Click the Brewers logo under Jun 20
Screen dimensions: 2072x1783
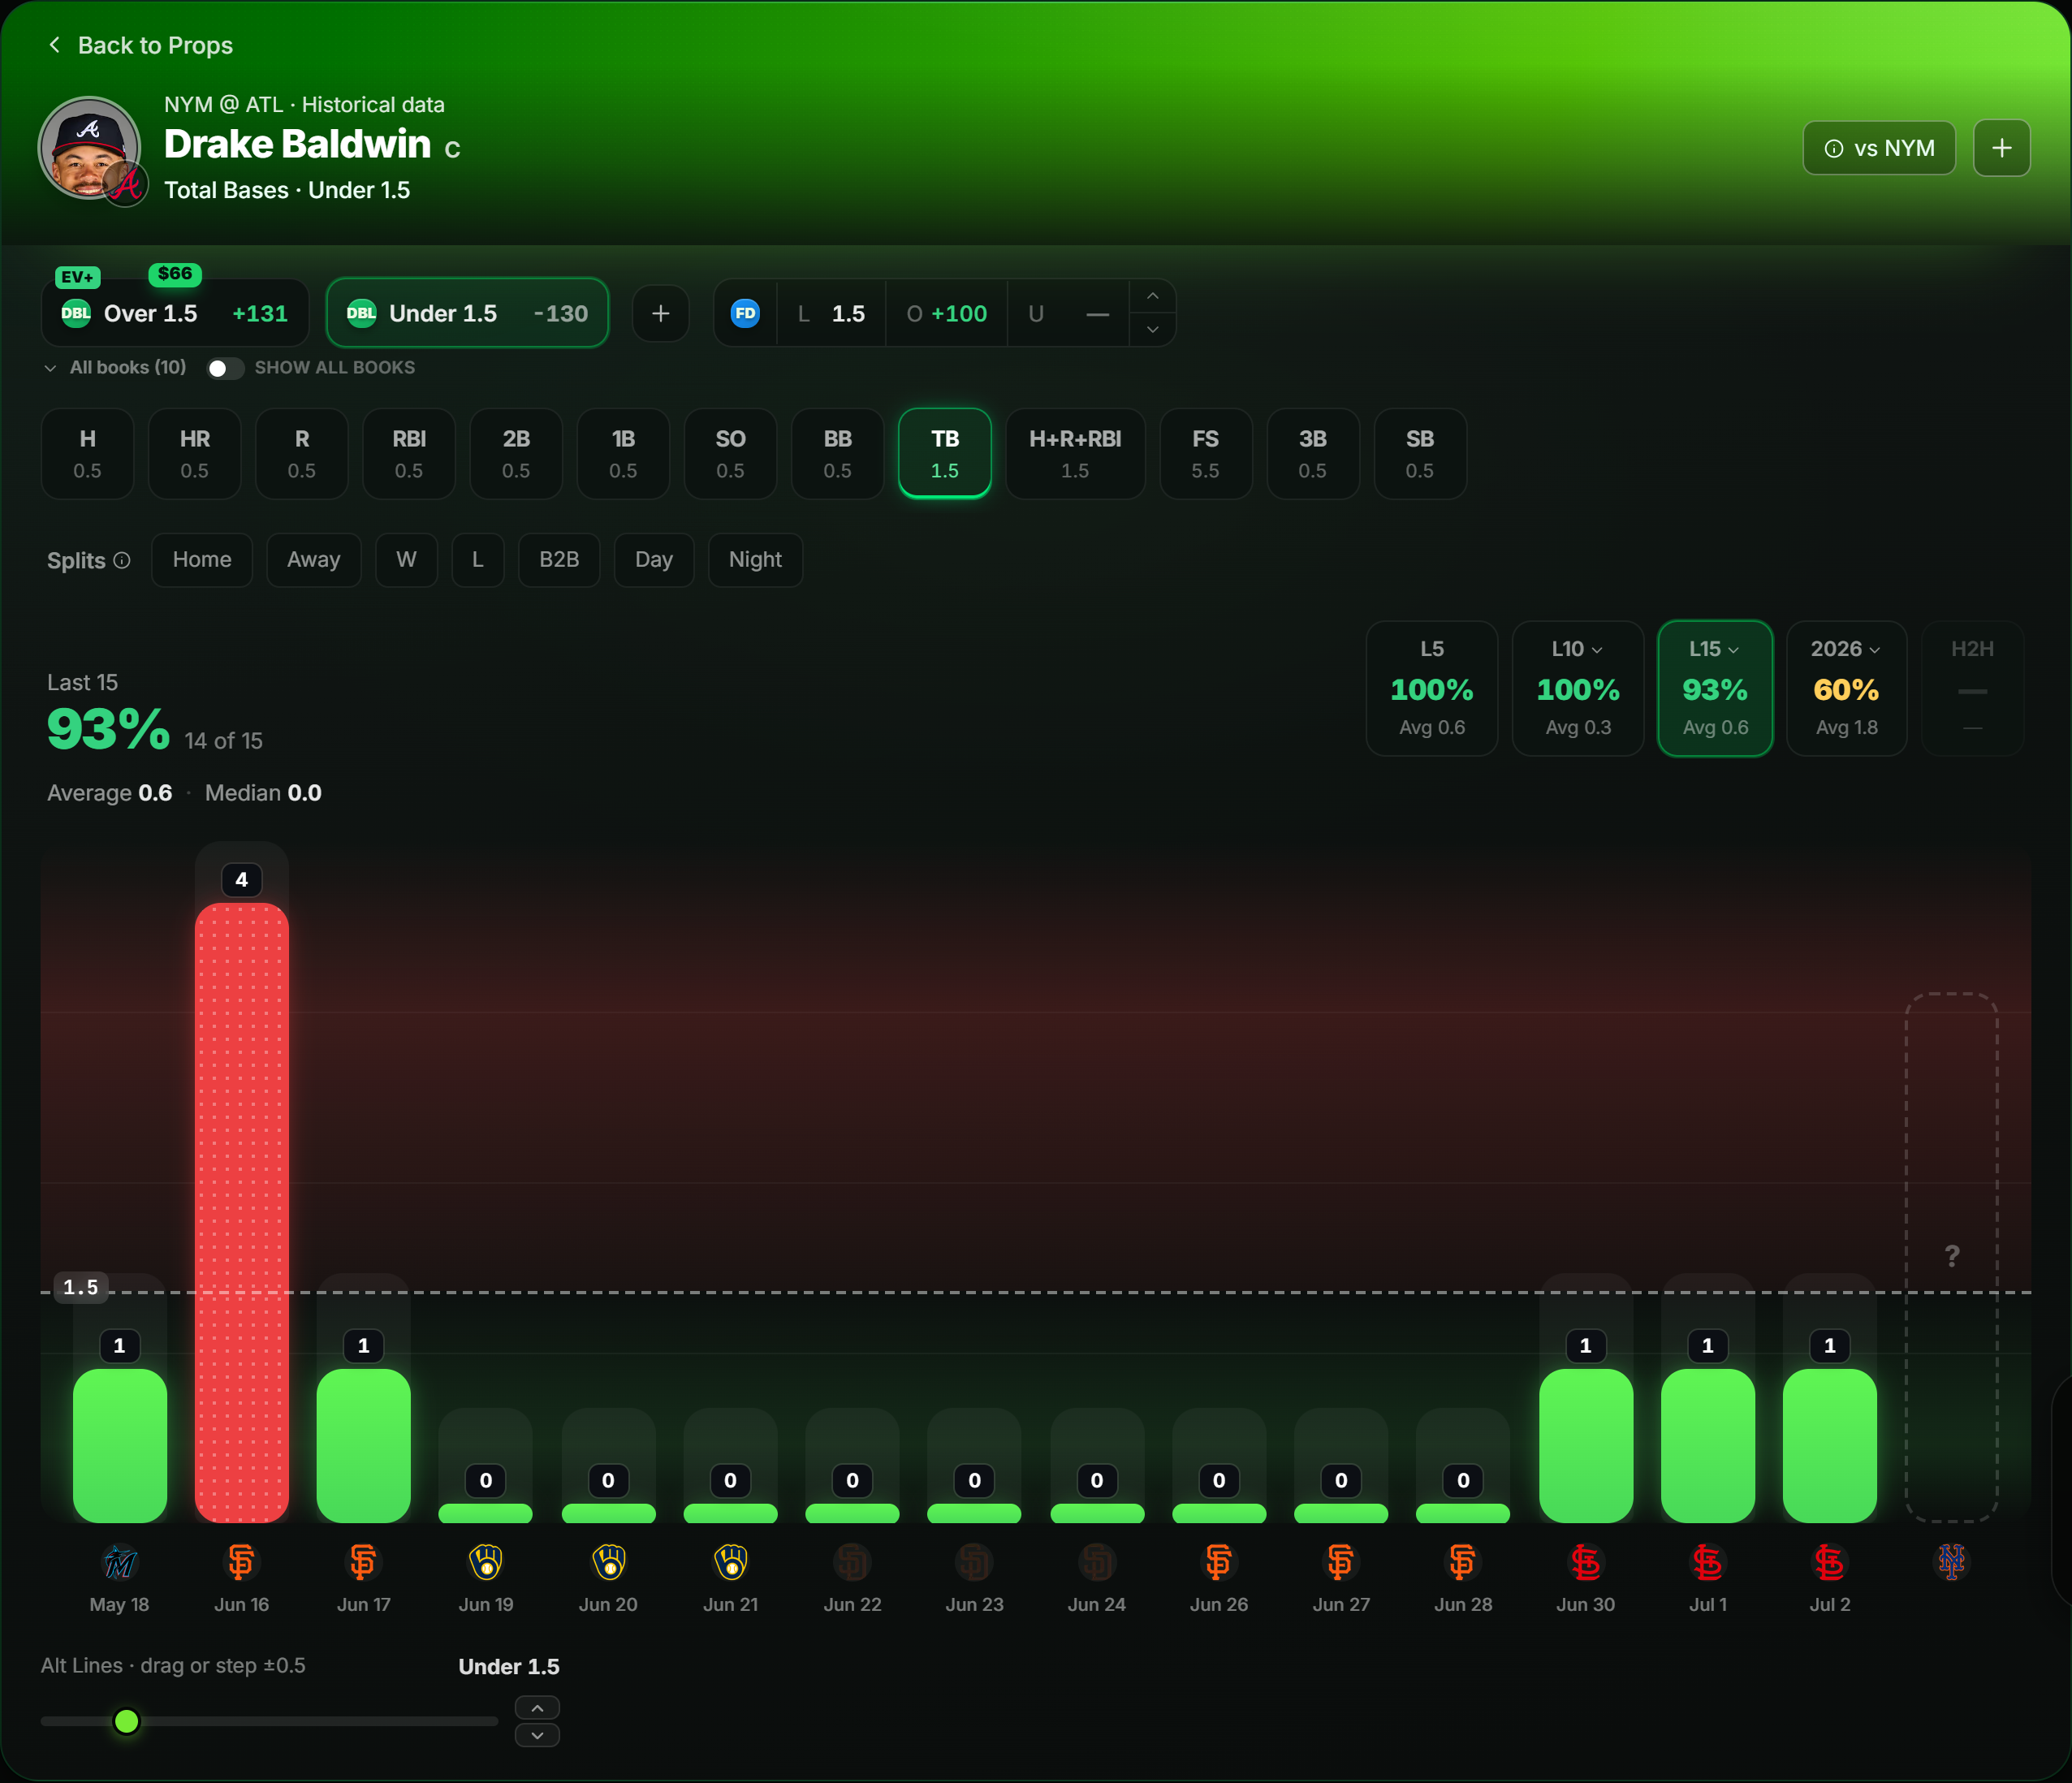coord(608,1562)
